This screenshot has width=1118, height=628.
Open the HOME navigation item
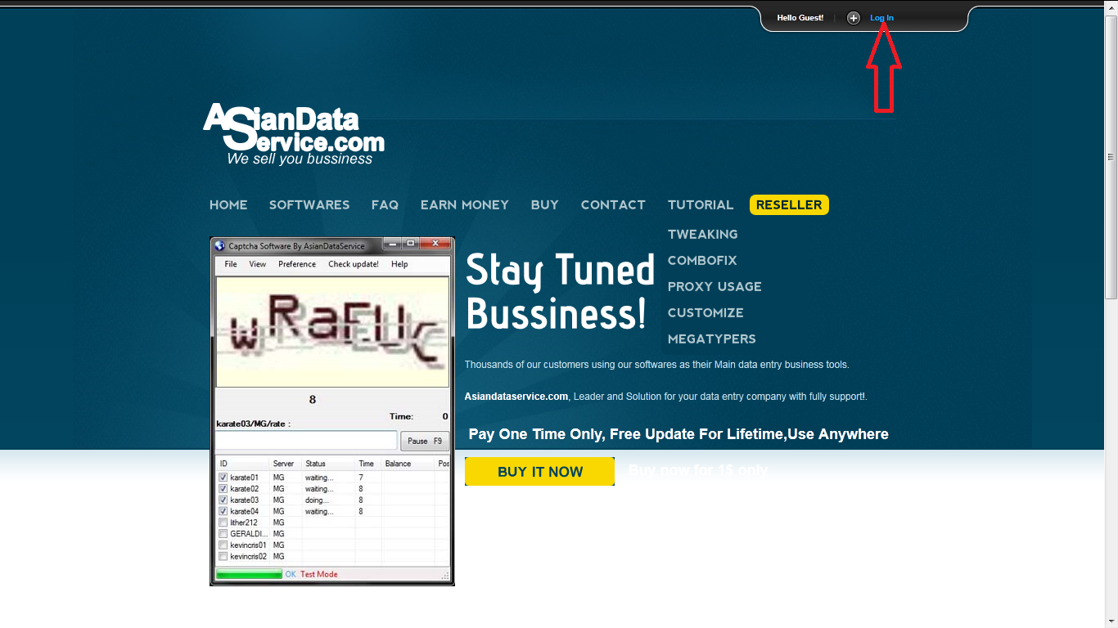[x=228, y=205]
